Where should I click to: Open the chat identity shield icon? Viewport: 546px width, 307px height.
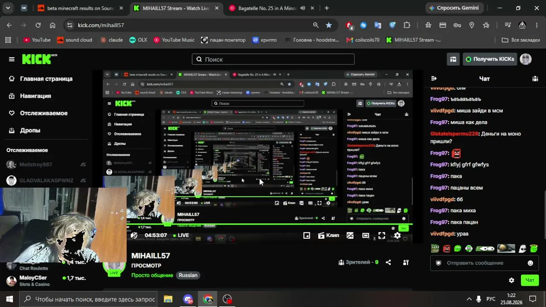(438, 263)
